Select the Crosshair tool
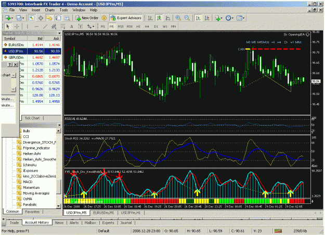 click(x=17, y=26)
